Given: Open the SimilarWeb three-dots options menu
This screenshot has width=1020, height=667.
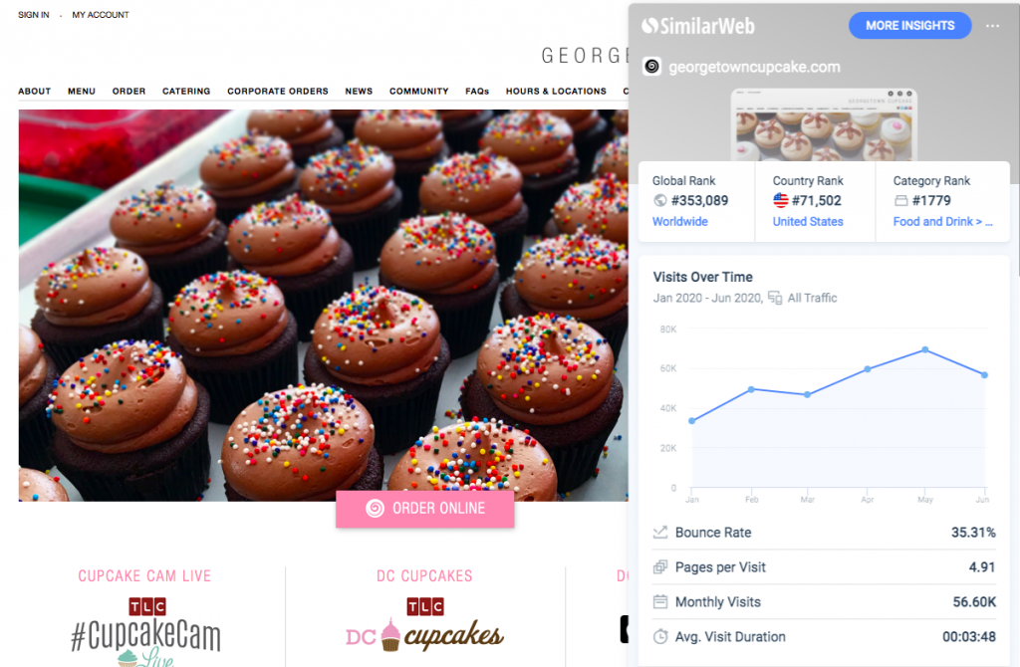Looking at the screenshot, I should tap(992, 26).
